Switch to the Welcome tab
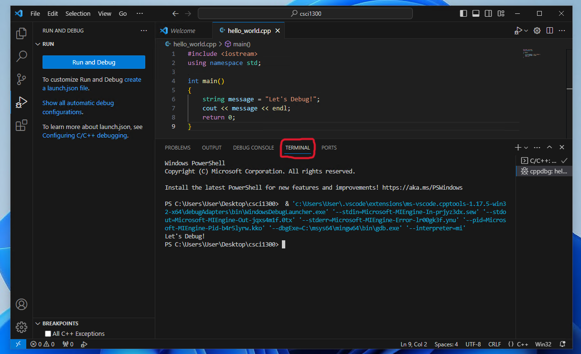Viewport: 581px width, 354px height. (183, 31)
